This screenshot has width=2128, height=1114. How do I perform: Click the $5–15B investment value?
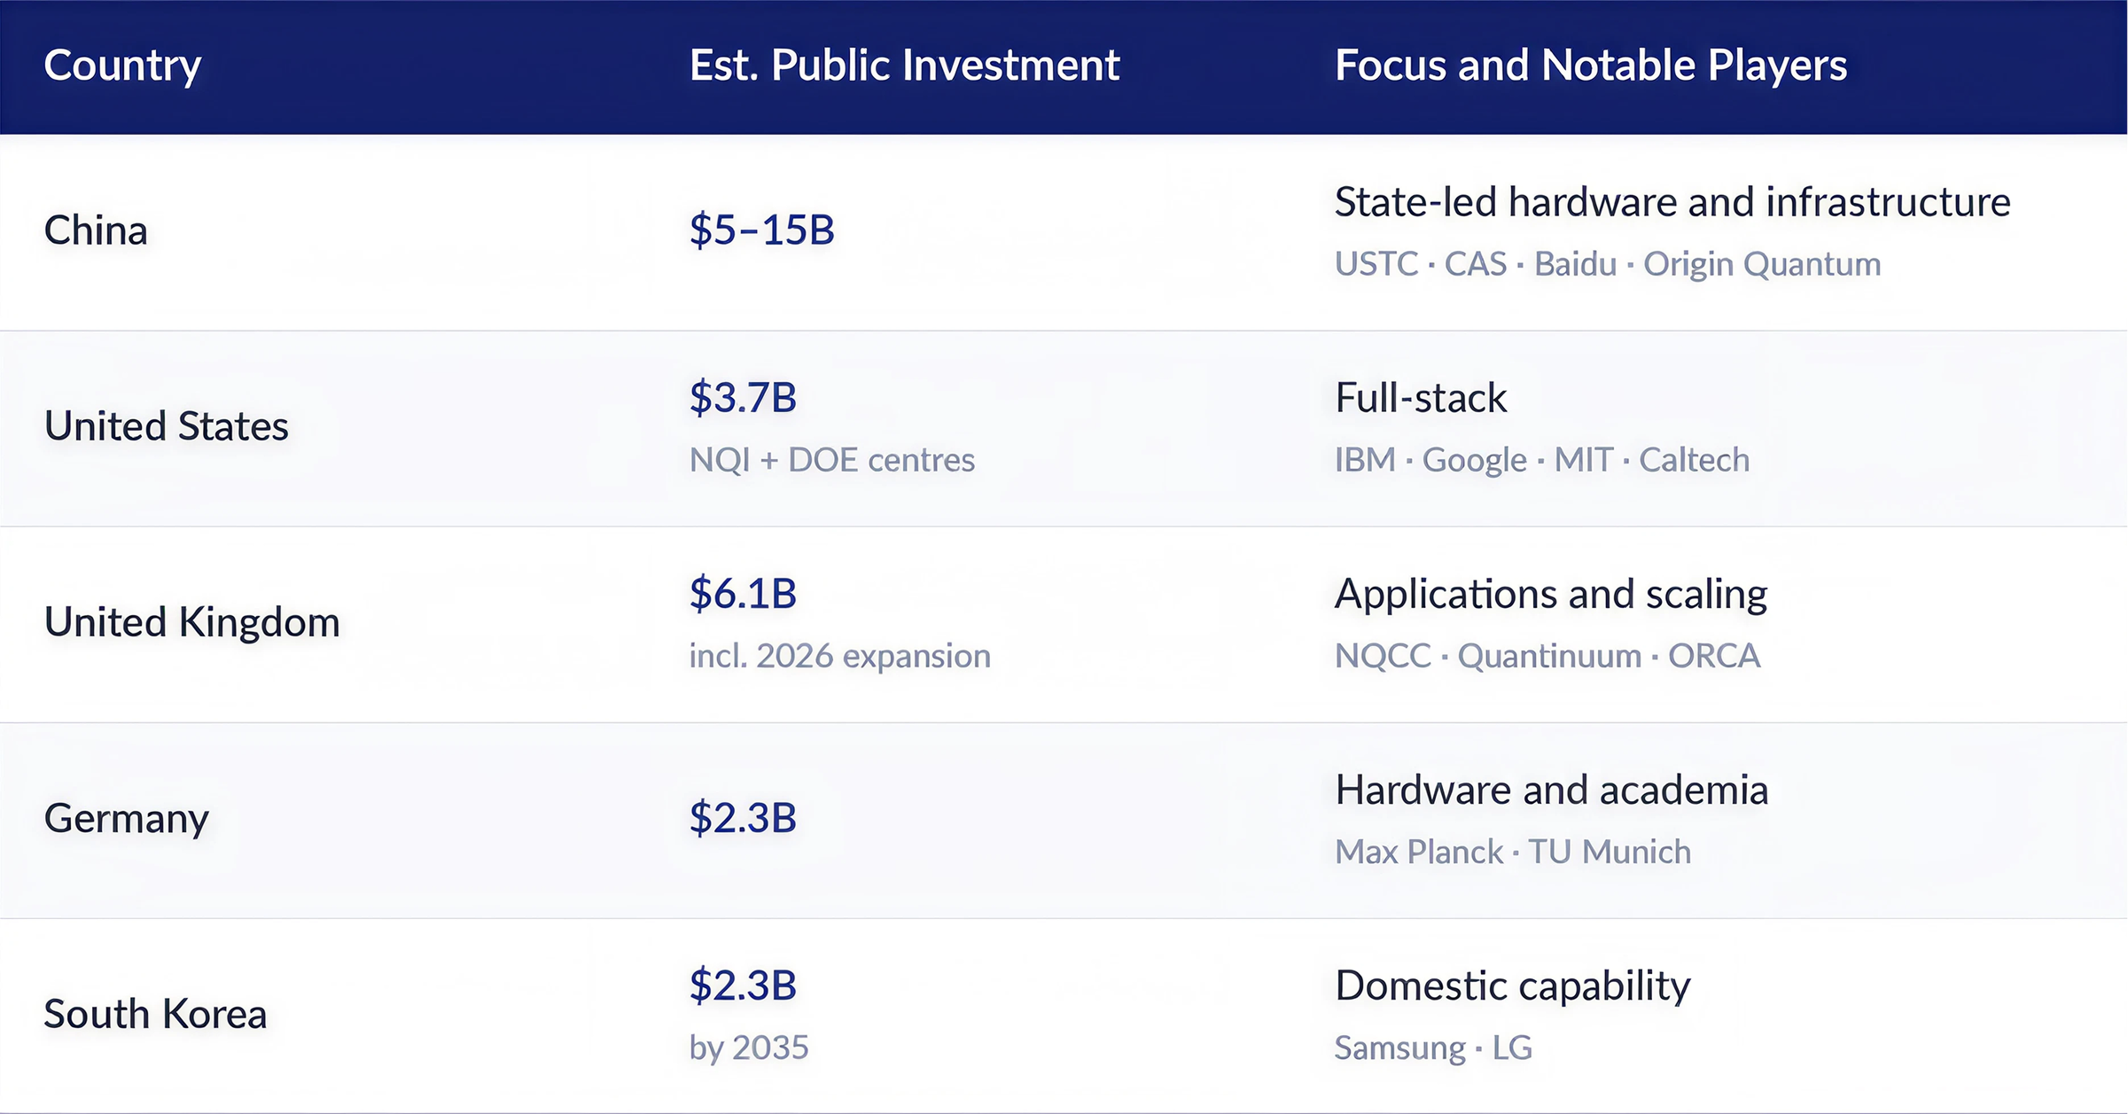[x=761, y=230]
